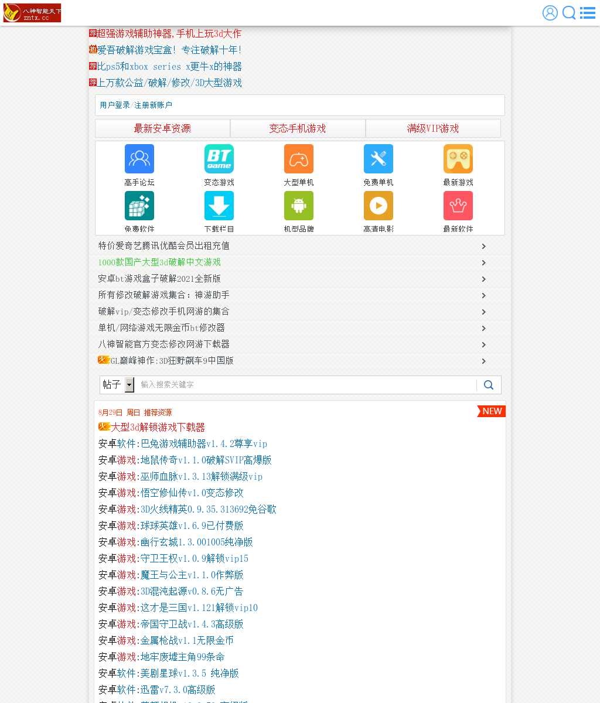The width and height of the screenshot is (600, 703).
Task: Submit search with the magnifier button
Action: (x=489, y=385)
